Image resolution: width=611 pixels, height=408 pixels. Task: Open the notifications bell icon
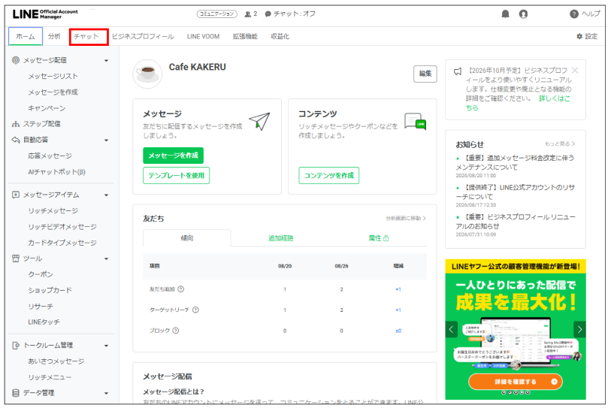click(x=505, y=14)
